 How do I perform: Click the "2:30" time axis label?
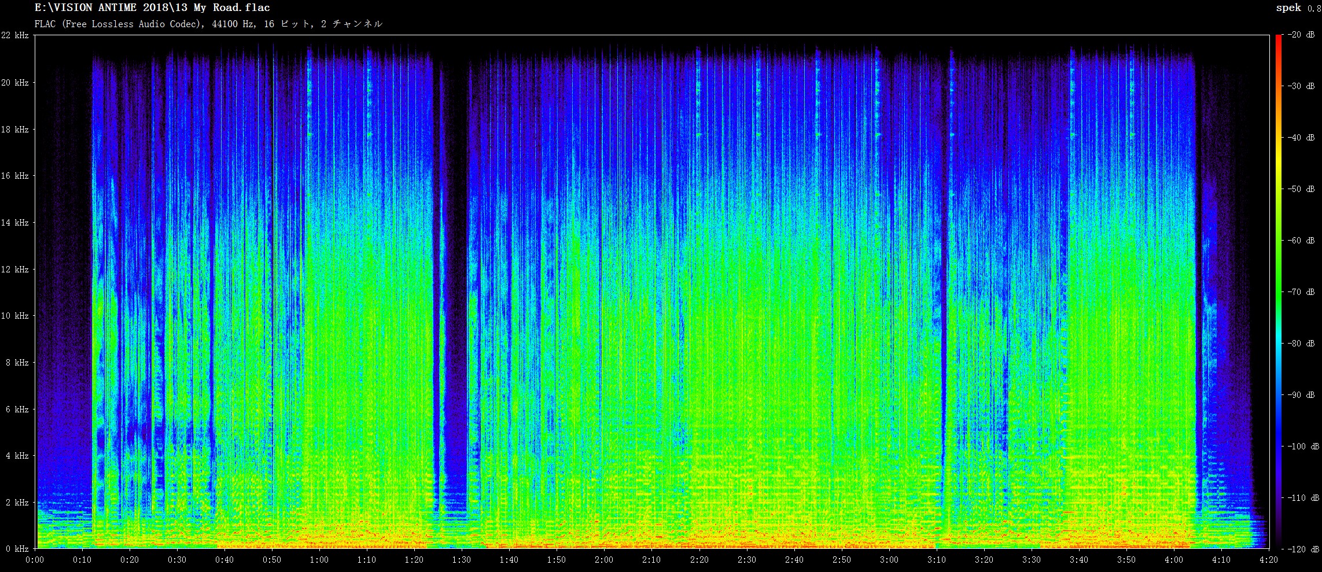click(747, 560)
